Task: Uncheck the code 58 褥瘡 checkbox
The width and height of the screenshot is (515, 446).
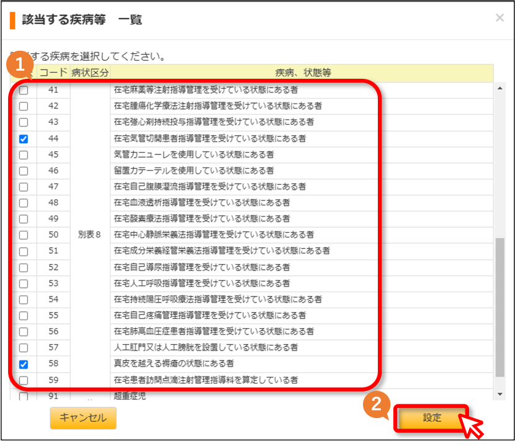Action: 24,364
